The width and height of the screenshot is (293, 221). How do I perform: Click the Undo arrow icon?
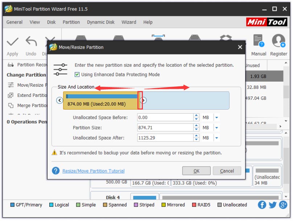tap(31, 42)
